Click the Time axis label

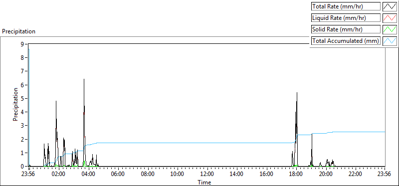(x=204, y=183)
